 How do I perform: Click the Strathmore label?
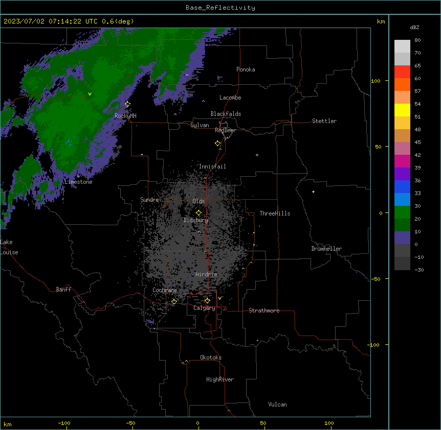264,310
